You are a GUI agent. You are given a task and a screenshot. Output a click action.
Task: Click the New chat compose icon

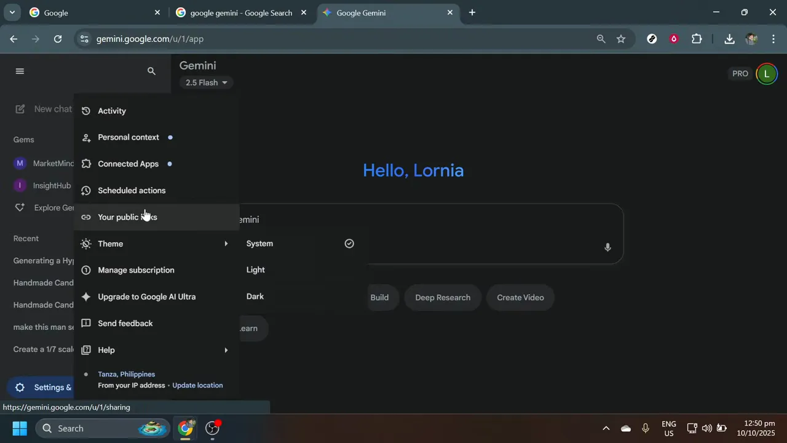[20, 109]
